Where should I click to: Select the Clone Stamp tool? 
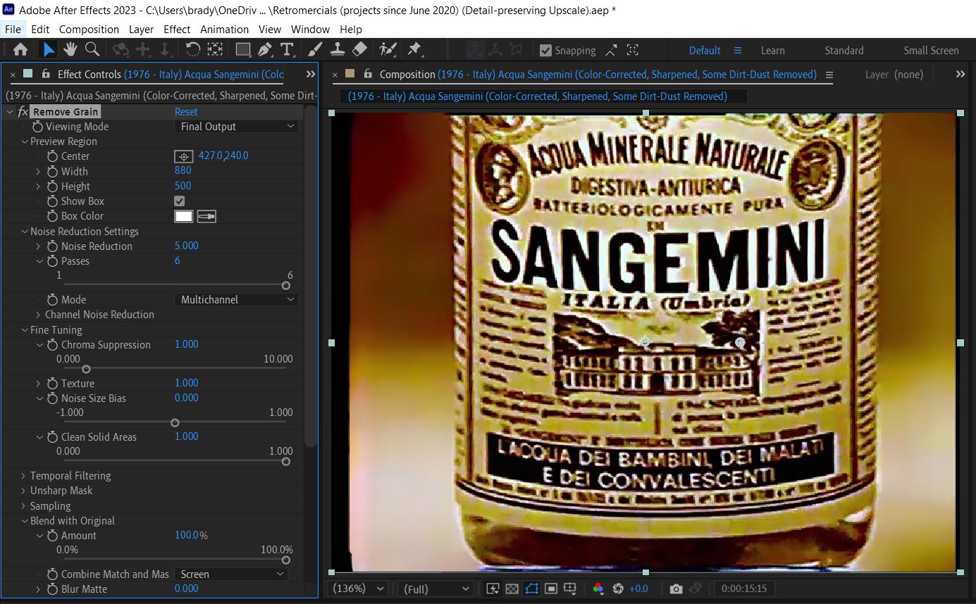(x=338, y=50)
